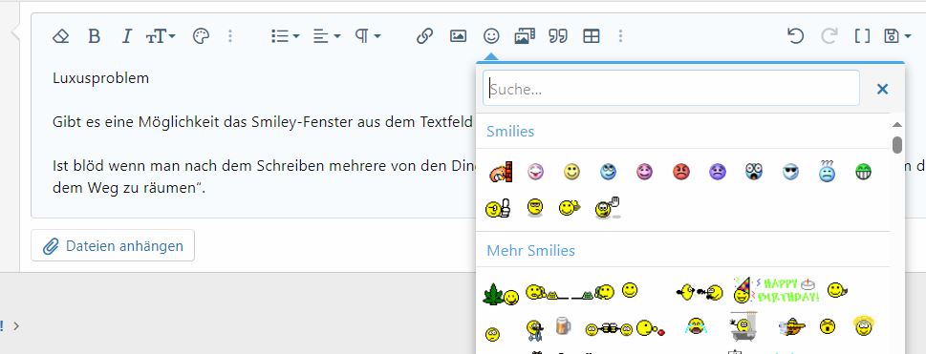Viewport: 926px width, 354px height.
Task: Insert the waving hand yellow smiley
Action: [x=608, y=208]
